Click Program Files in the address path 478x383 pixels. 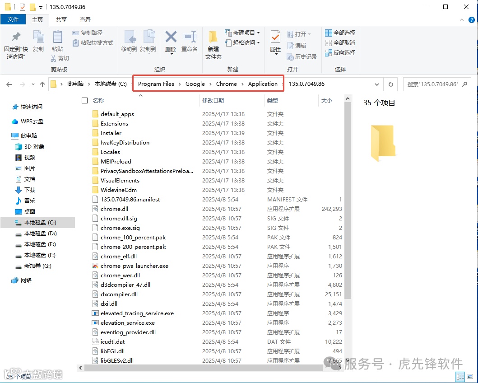click(156, 84)
